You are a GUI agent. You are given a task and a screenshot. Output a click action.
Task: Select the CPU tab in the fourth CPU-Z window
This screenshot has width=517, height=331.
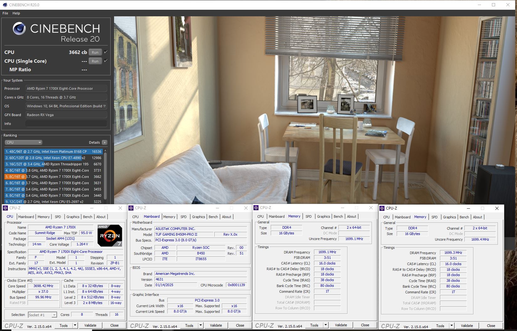pos(387,217)
